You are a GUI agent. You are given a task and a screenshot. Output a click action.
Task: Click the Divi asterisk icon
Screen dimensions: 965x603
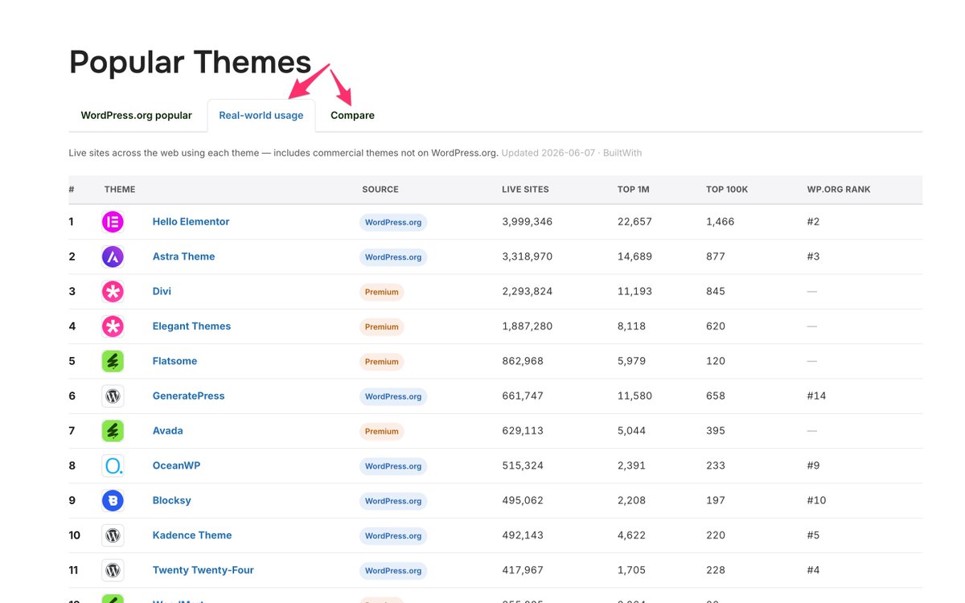click(x=113, y=292)
